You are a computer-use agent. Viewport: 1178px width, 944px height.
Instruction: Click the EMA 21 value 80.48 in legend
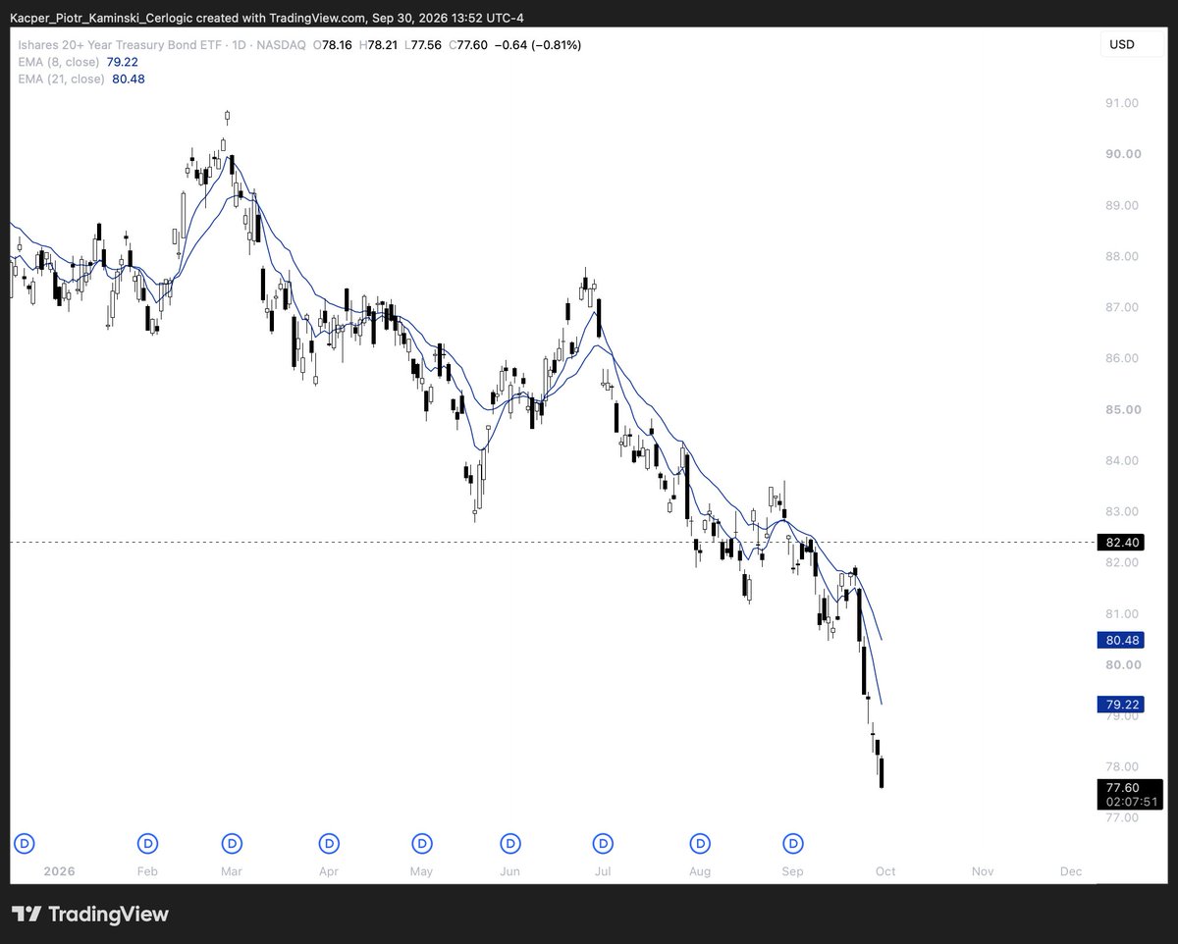tap(129, 79)
